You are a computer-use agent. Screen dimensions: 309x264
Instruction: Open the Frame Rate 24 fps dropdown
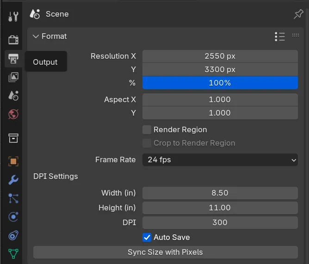[220, 160]
